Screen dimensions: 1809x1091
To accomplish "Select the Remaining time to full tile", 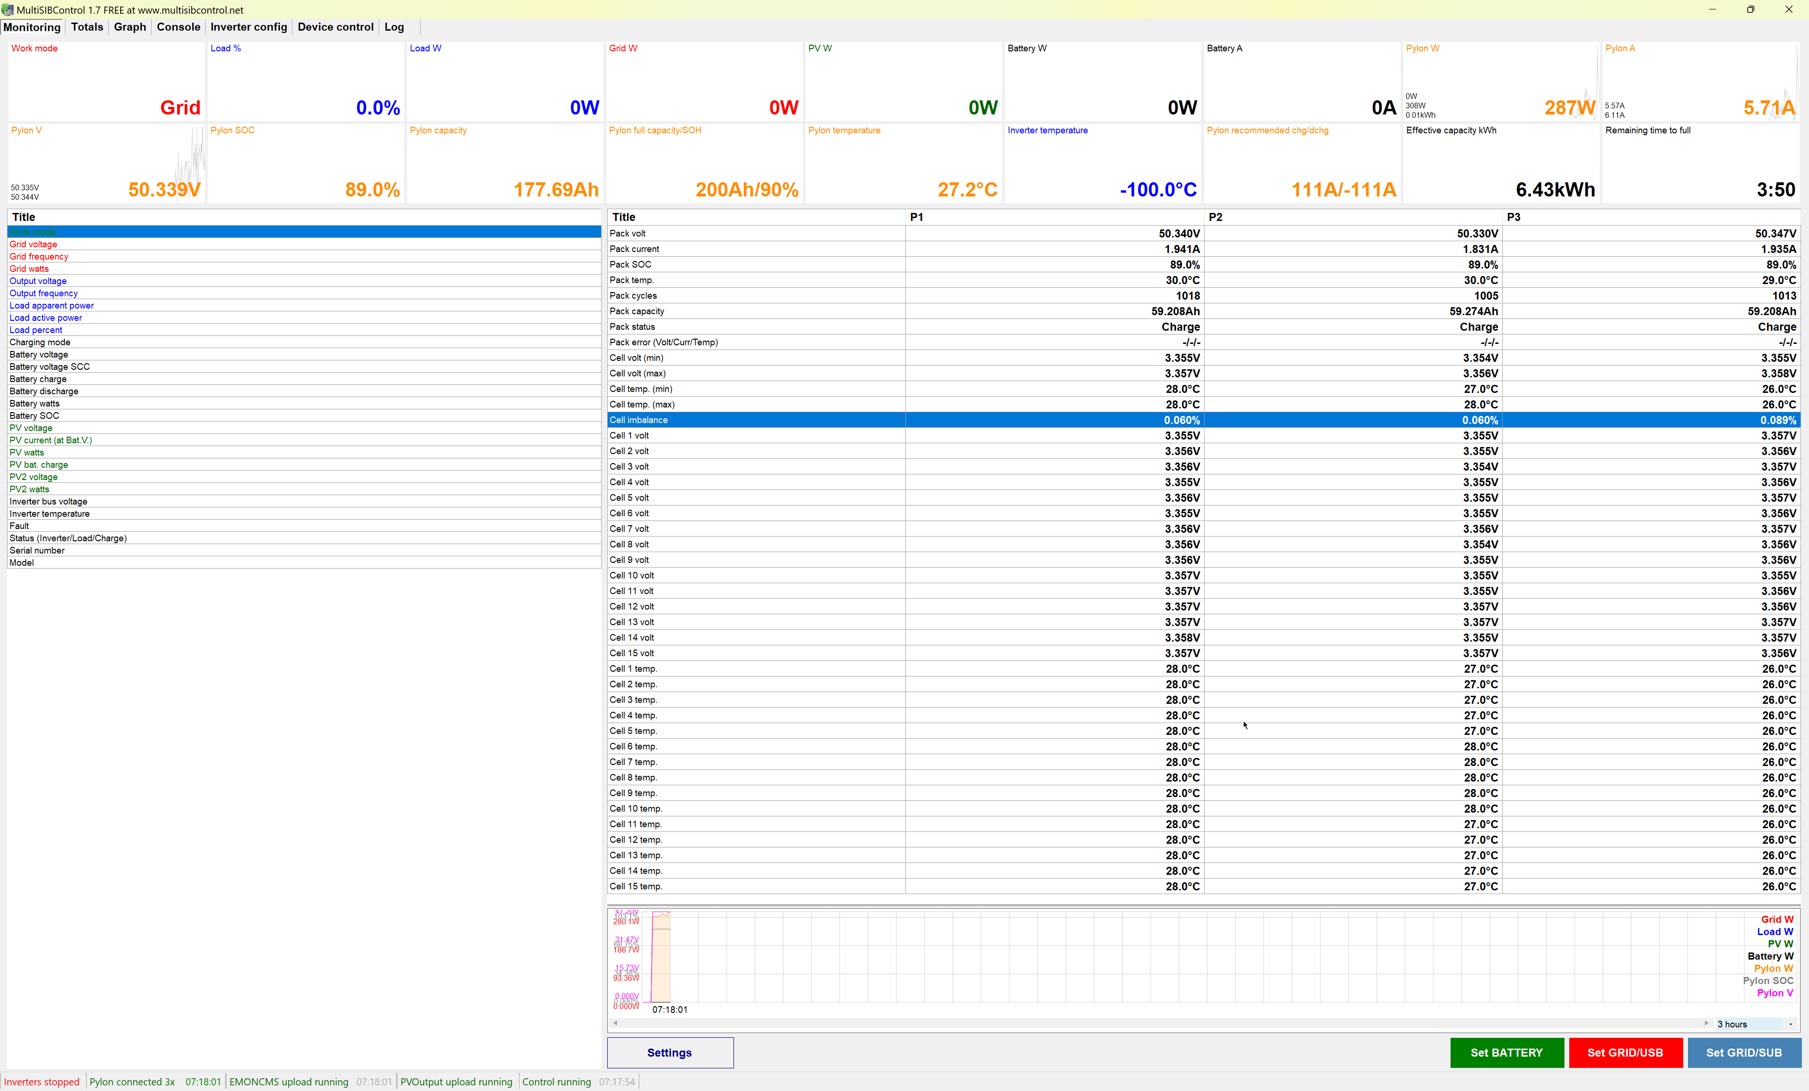I will [1700, 163].
